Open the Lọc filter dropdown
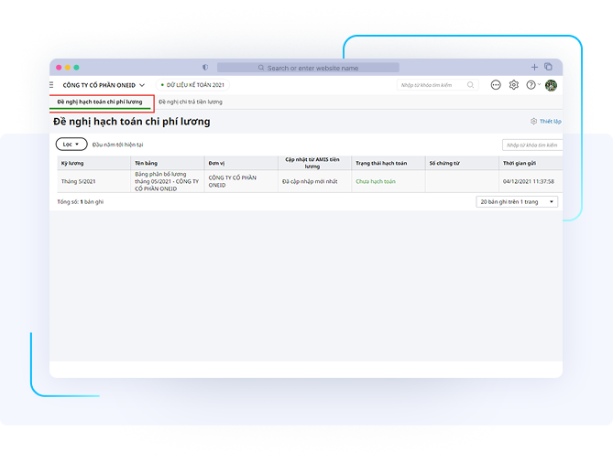Viewport: 613px width, 462px height. click(71, 144)
